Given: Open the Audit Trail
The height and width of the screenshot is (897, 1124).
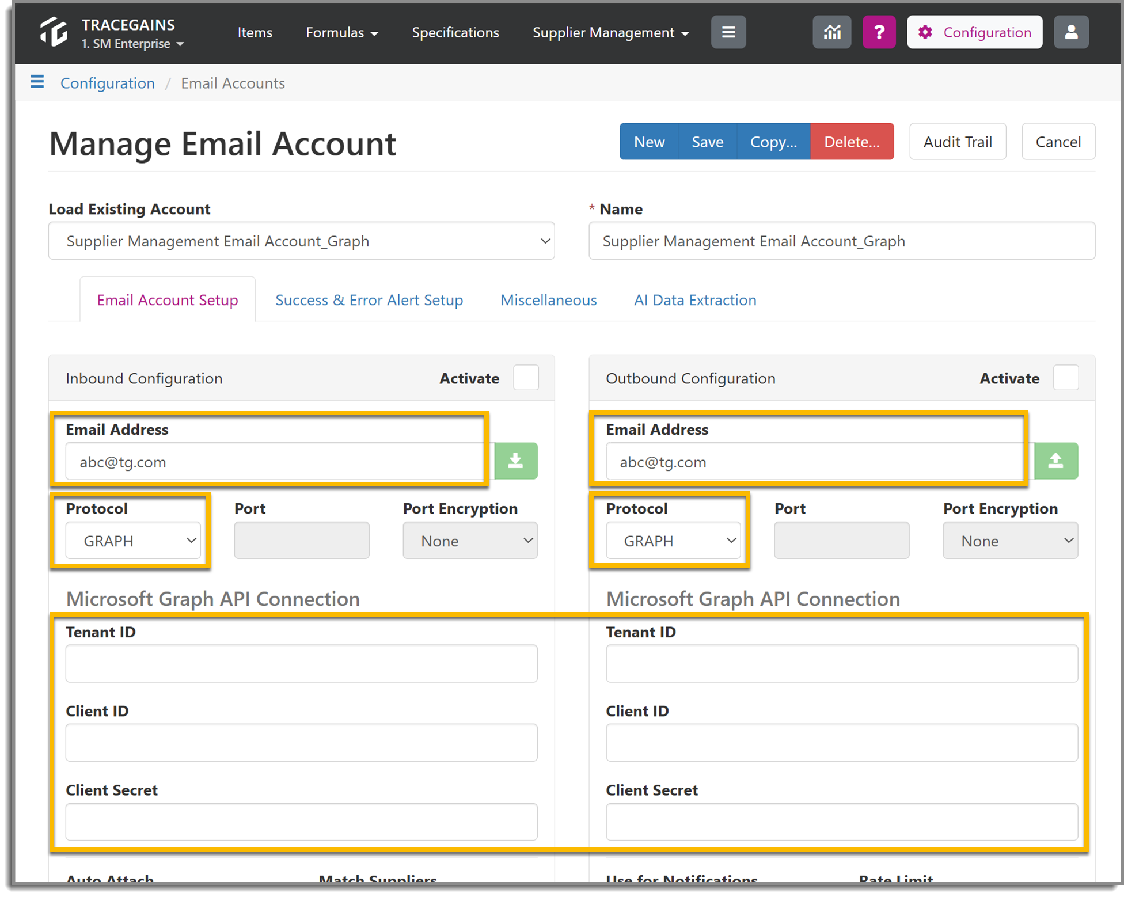Looking at the screenshot, I should coord(958,142).
